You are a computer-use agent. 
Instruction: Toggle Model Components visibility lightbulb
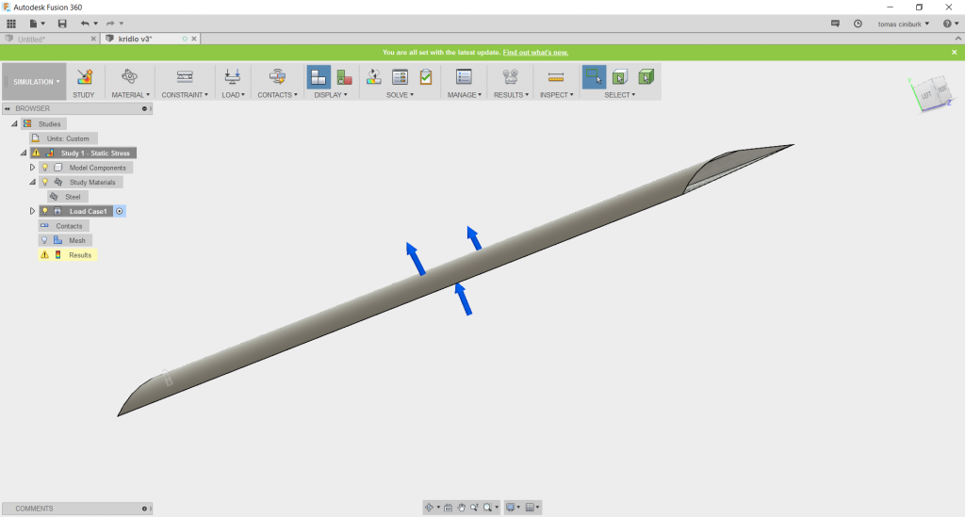[44, 168]
